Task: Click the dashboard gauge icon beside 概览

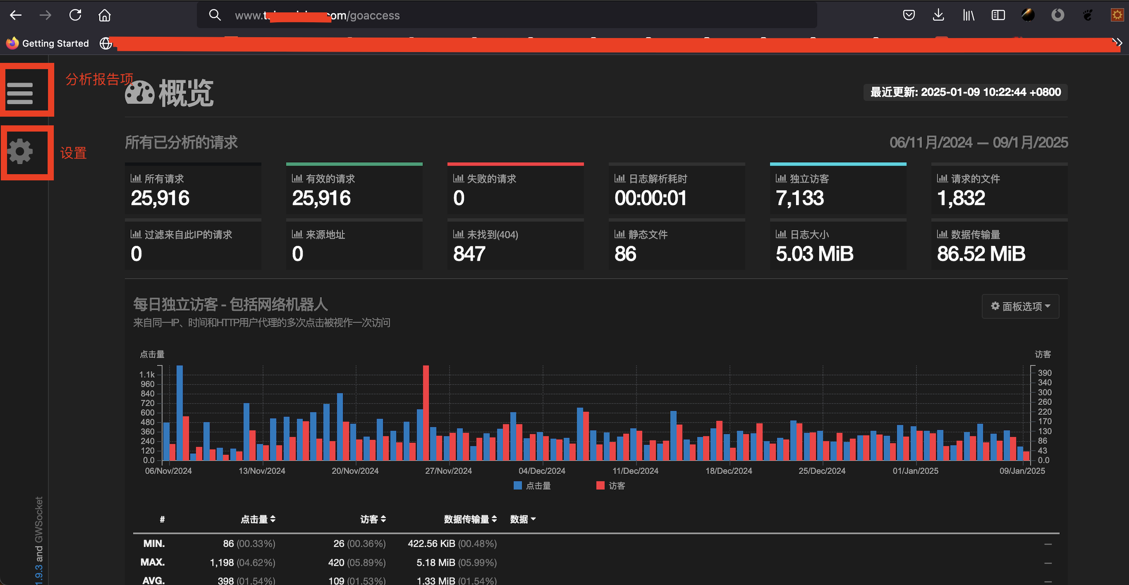Action: tap(139, 92)
